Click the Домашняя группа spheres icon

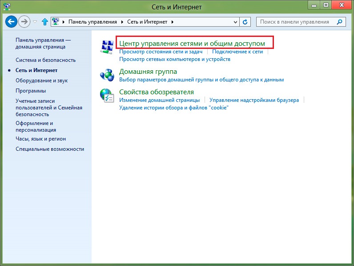(107, 75)
